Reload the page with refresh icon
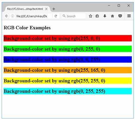This screenshot has width=135, height=120. [56, 16]
